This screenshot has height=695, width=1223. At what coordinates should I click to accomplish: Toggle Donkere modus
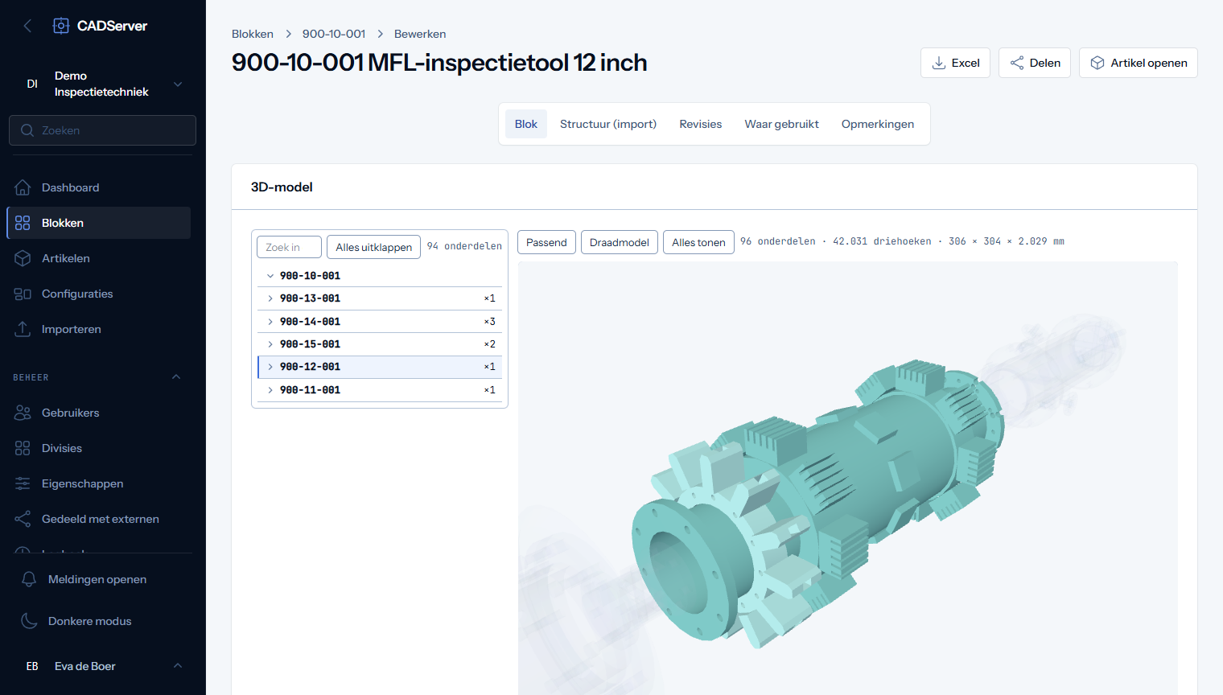click(103, 621)
